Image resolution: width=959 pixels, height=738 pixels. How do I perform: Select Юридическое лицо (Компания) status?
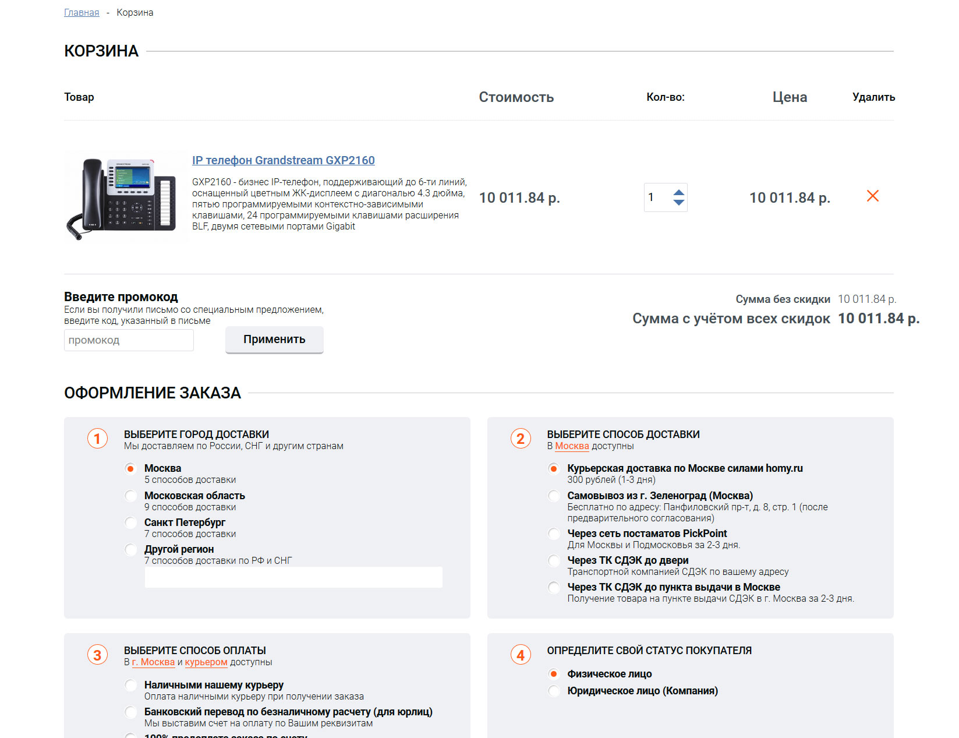pyautogui.click(x=554, y=691)
